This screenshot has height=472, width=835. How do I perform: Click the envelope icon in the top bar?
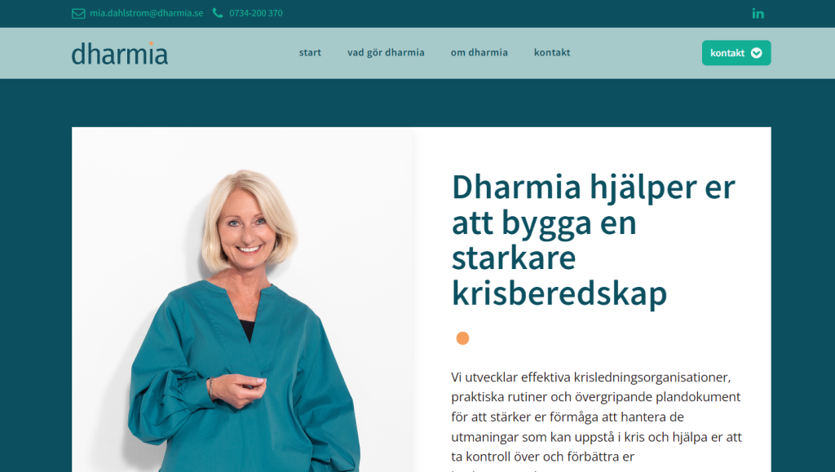(78, 13)
